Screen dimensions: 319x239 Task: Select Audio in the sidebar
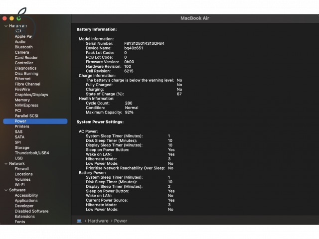tap(20, 42)
